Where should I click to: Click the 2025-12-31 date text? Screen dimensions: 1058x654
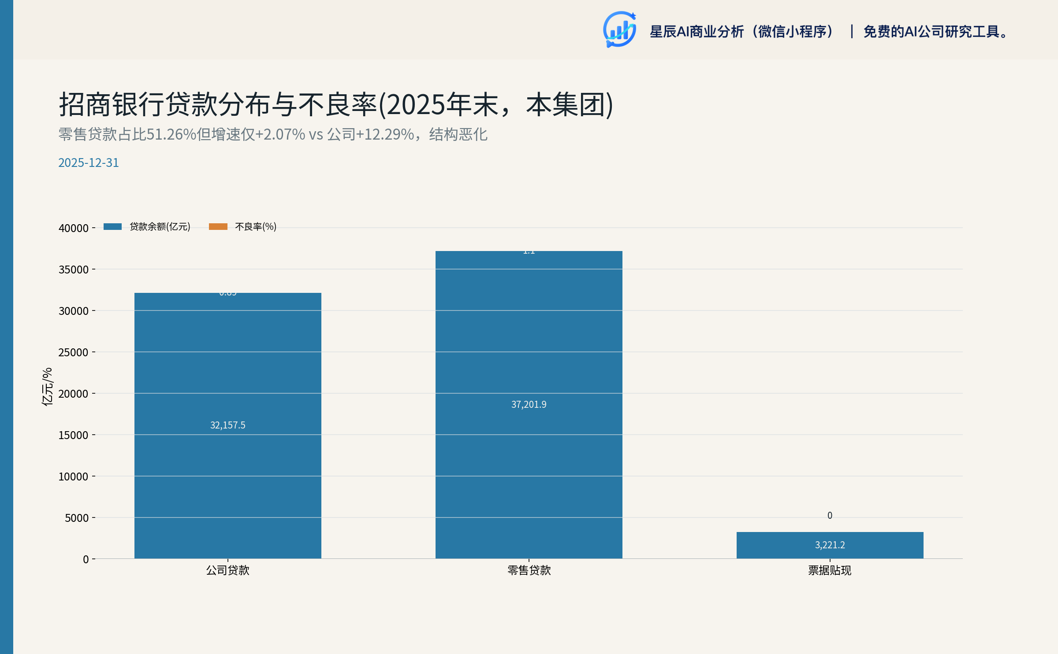tap(89, 163)
